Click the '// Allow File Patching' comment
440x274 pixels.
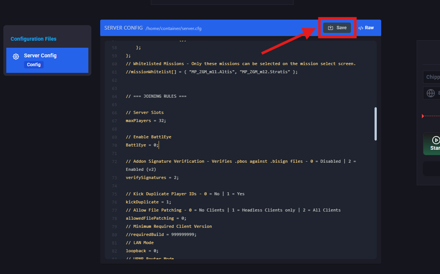(233, 210)
